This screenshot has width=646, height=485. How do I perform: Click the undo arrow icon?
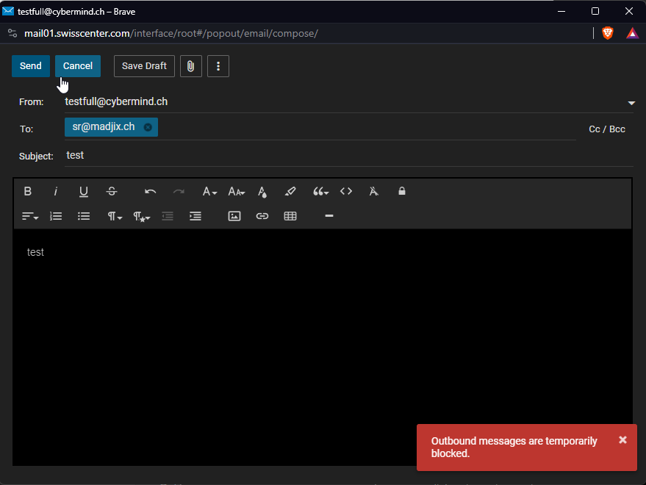[x=151, y=191]
